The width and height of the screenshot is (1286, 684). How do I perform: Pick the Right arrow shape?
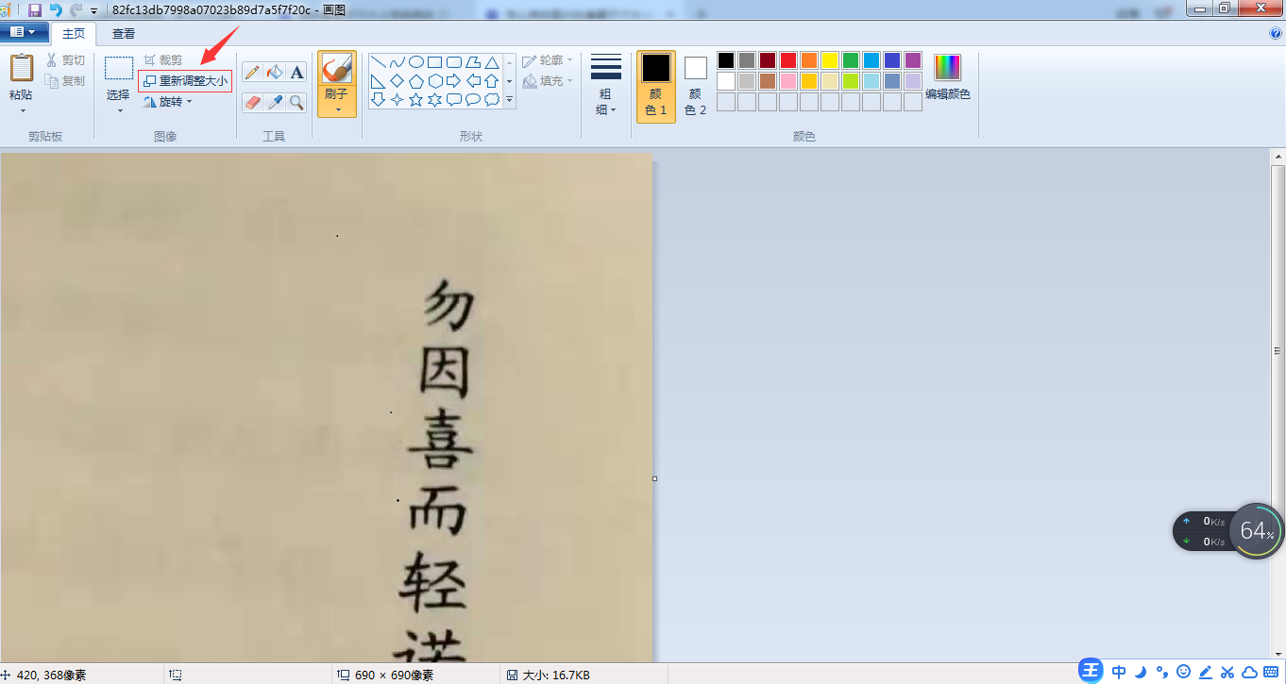coord(453,81)
